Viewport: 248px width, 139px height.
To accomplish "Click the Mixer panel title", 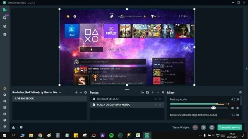I will [x=171, y=93].
